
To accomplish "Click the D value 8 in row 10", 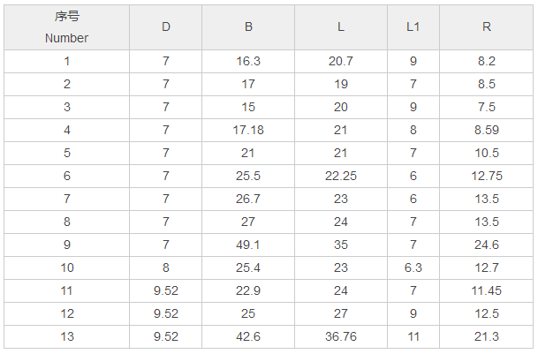I will tap(165, 267).
